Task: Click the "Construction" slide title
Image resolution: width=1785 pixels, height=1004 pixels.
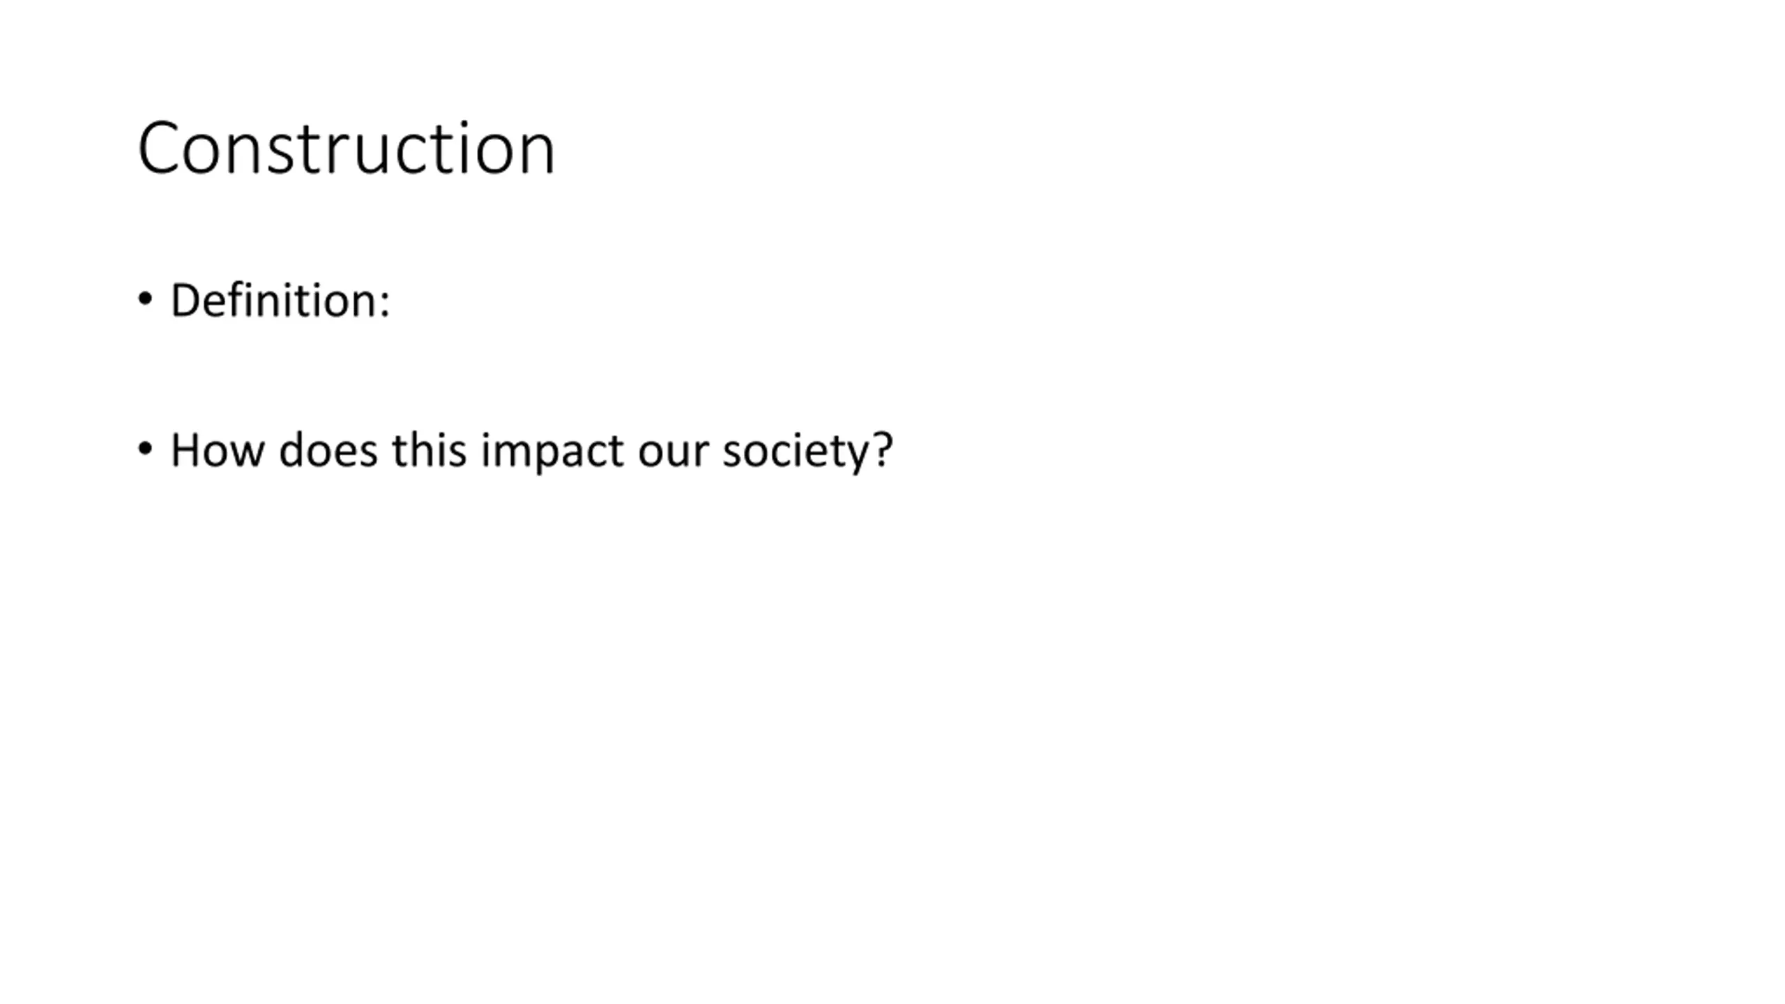Action: click(347, 149)
